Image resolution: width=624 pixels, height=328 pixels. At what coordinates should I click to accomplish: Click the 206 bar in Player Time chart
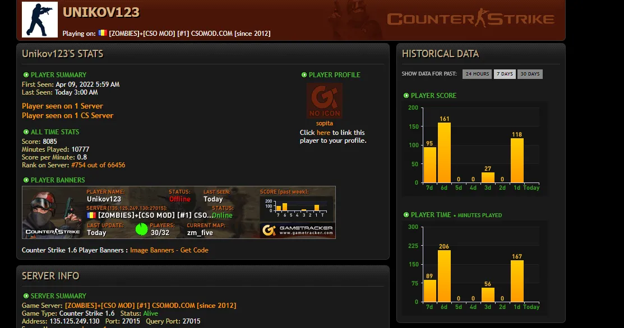[x=444, y=276]
